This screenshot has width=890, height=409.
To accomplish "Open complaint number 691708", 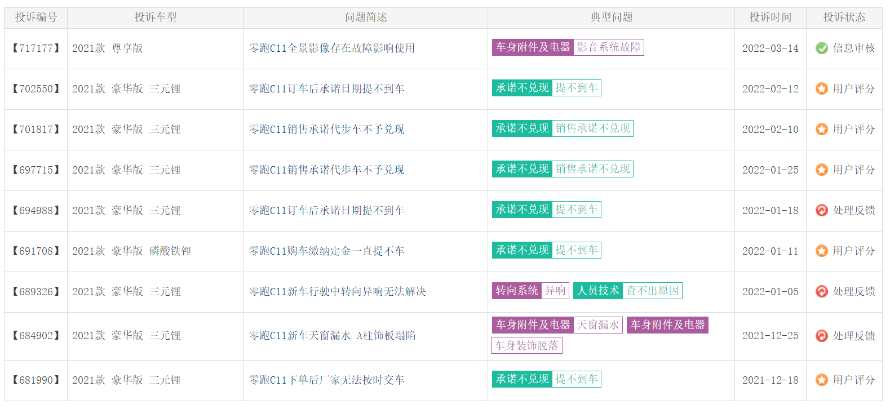I will tap(36, 251).
